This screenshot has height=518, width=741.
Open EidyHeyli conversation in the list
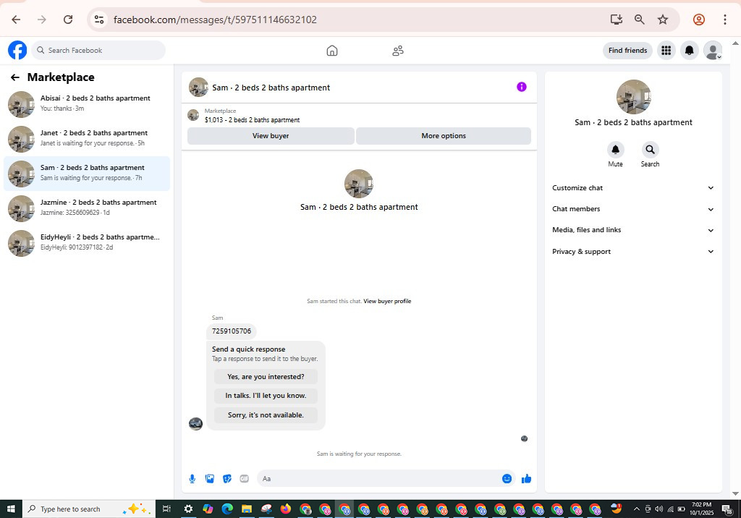[87, 243]
